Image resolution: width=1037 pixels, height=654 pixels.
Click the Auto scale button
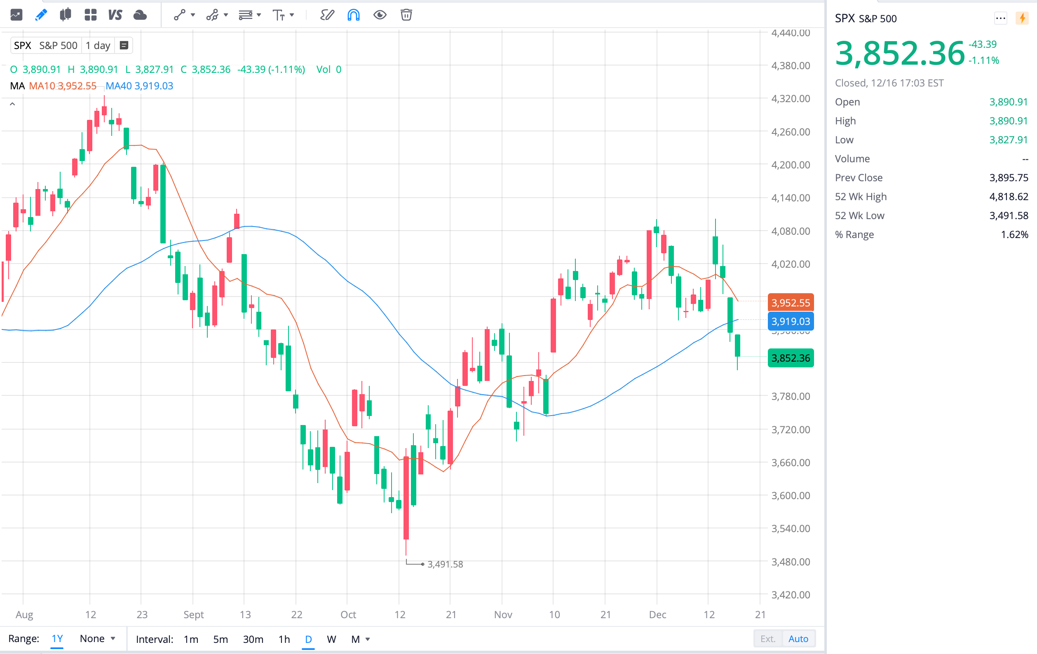click(799, 638)
